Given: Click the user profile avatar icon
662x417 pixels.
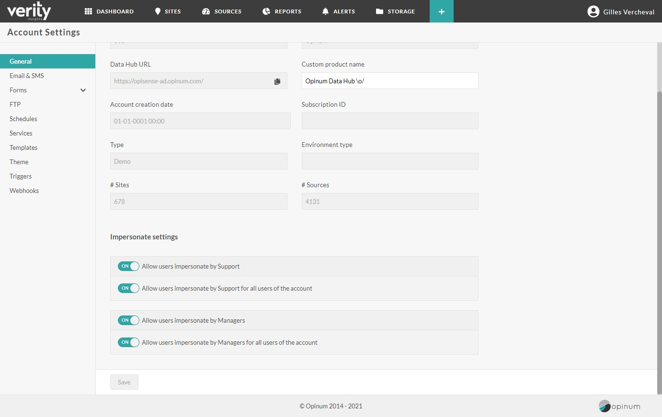Looking at the screenshot, I should (x=593, y=11).
